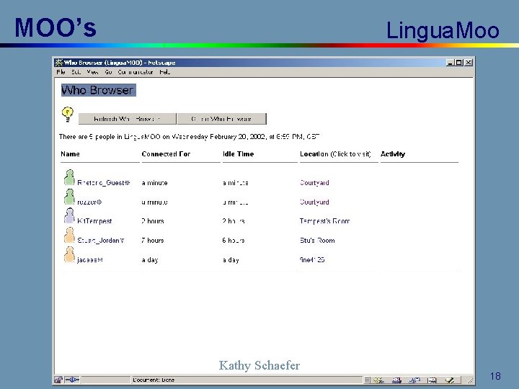
Task: Click '6 hours' idle time cell
Action: [234, 241]
